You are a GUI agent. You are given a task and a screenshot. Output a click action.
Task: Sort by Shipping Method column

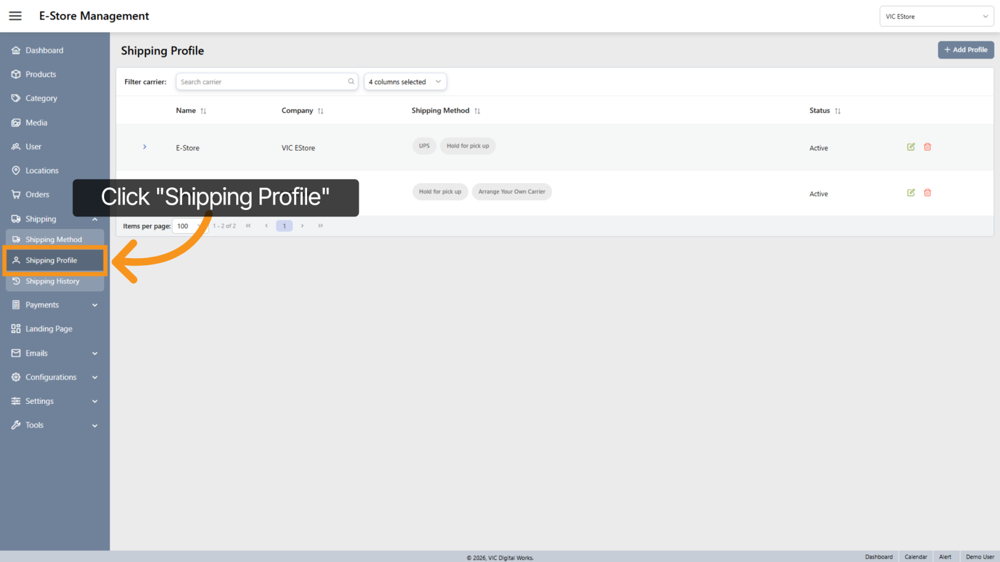pyautogui.click(x=477, y=111)
